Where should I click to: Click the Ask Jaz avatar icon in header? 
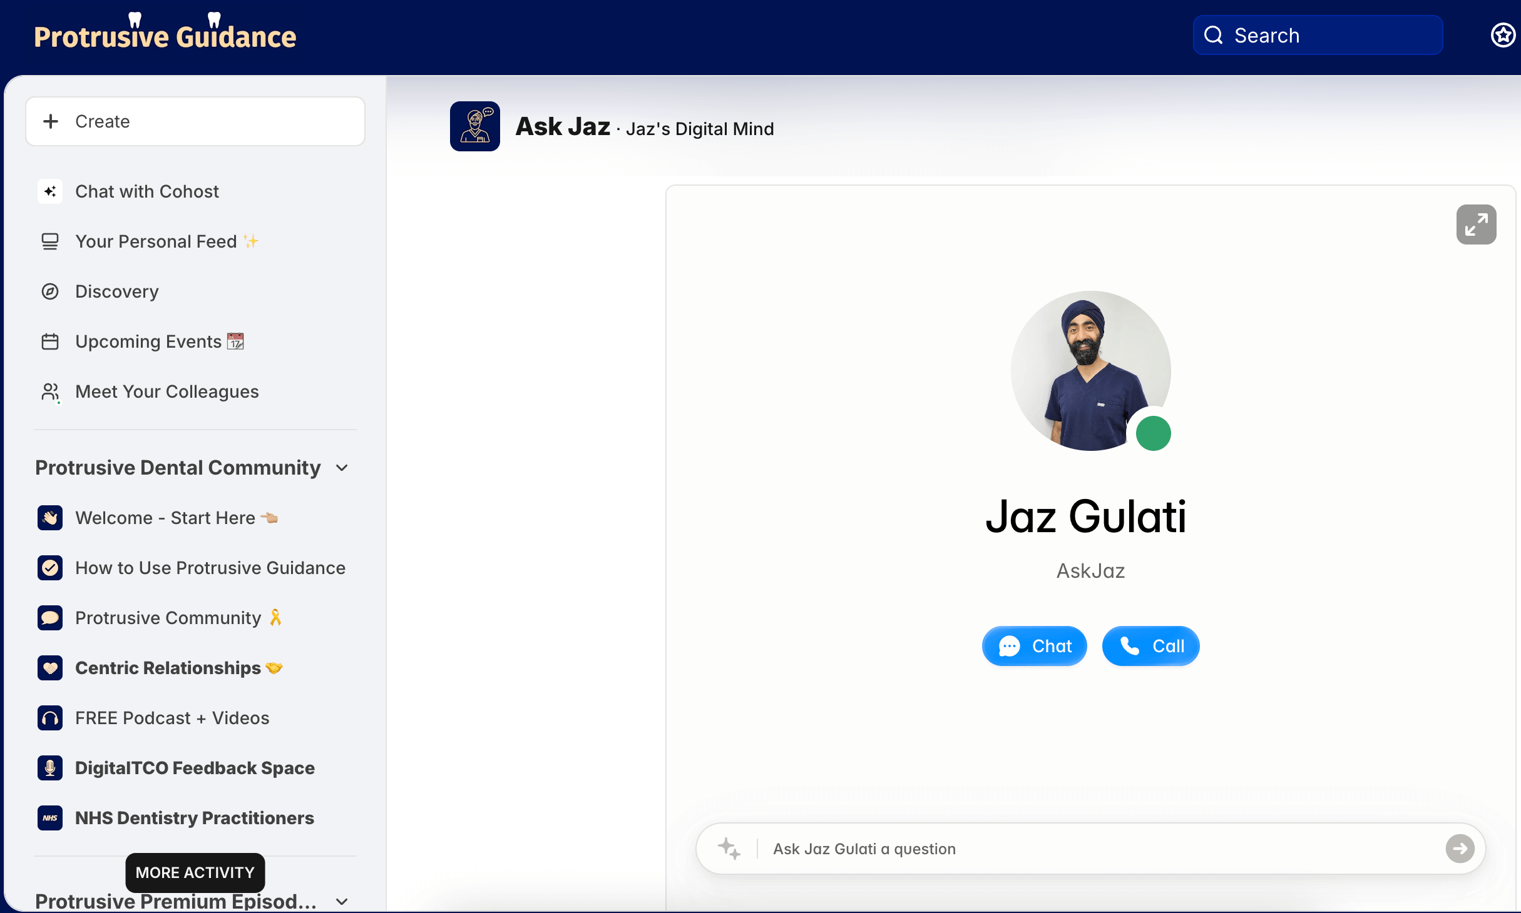474,126
